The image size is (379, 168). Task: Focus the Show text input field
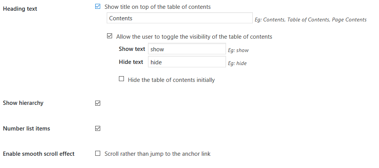click(187, 49)
